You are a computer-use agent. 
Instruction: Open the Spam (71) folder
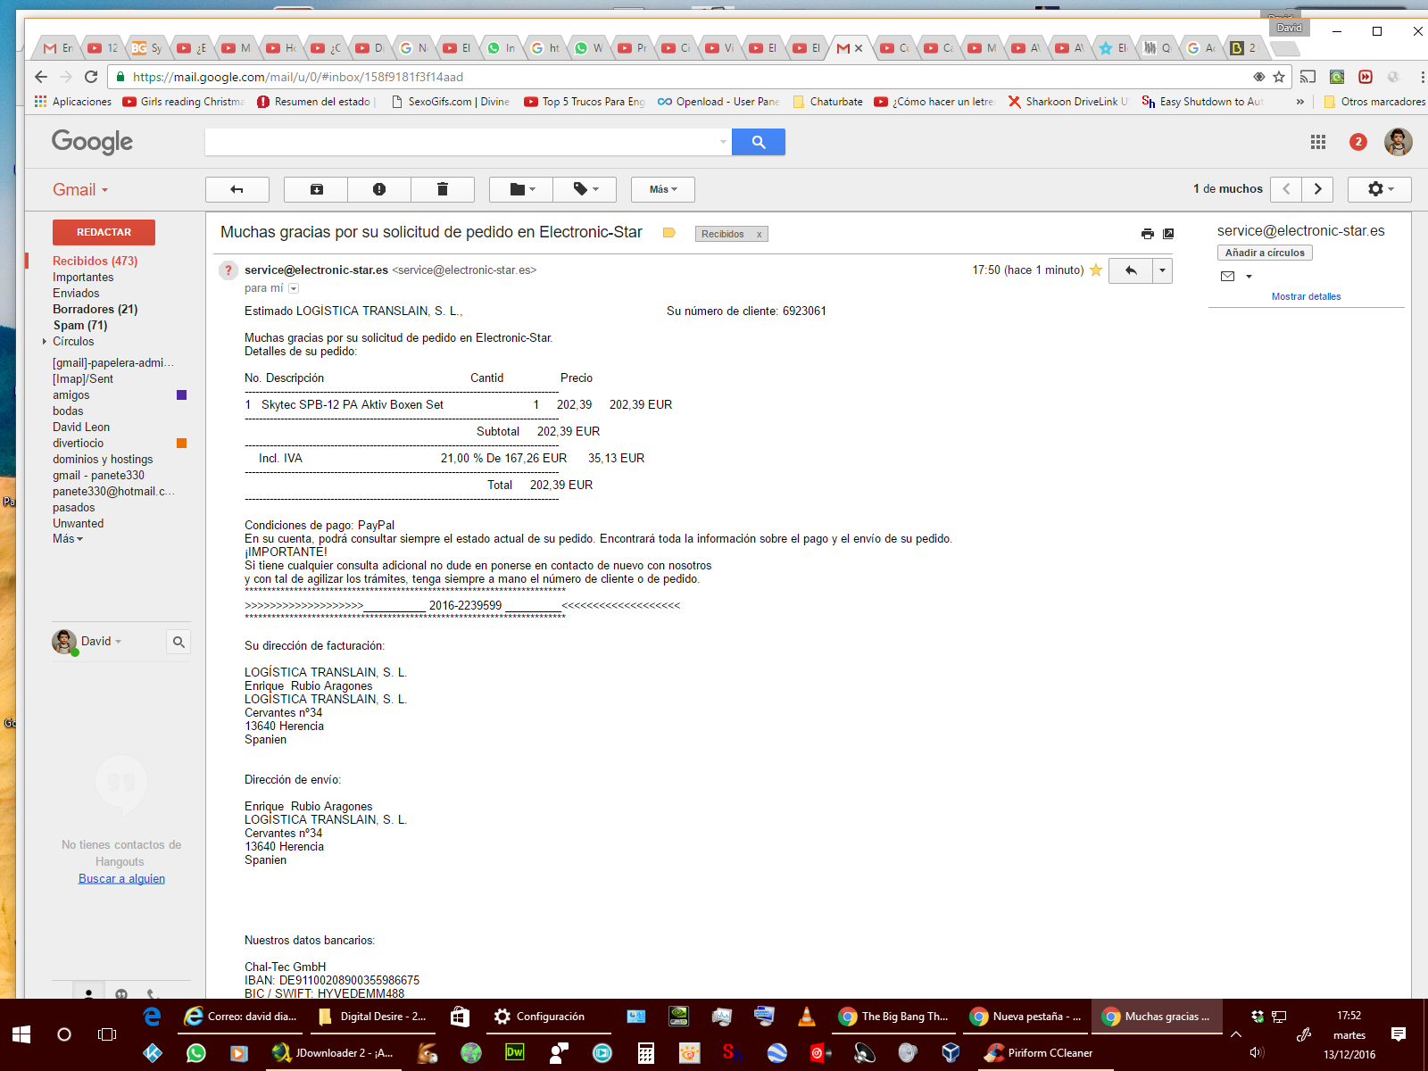point(79,325)
